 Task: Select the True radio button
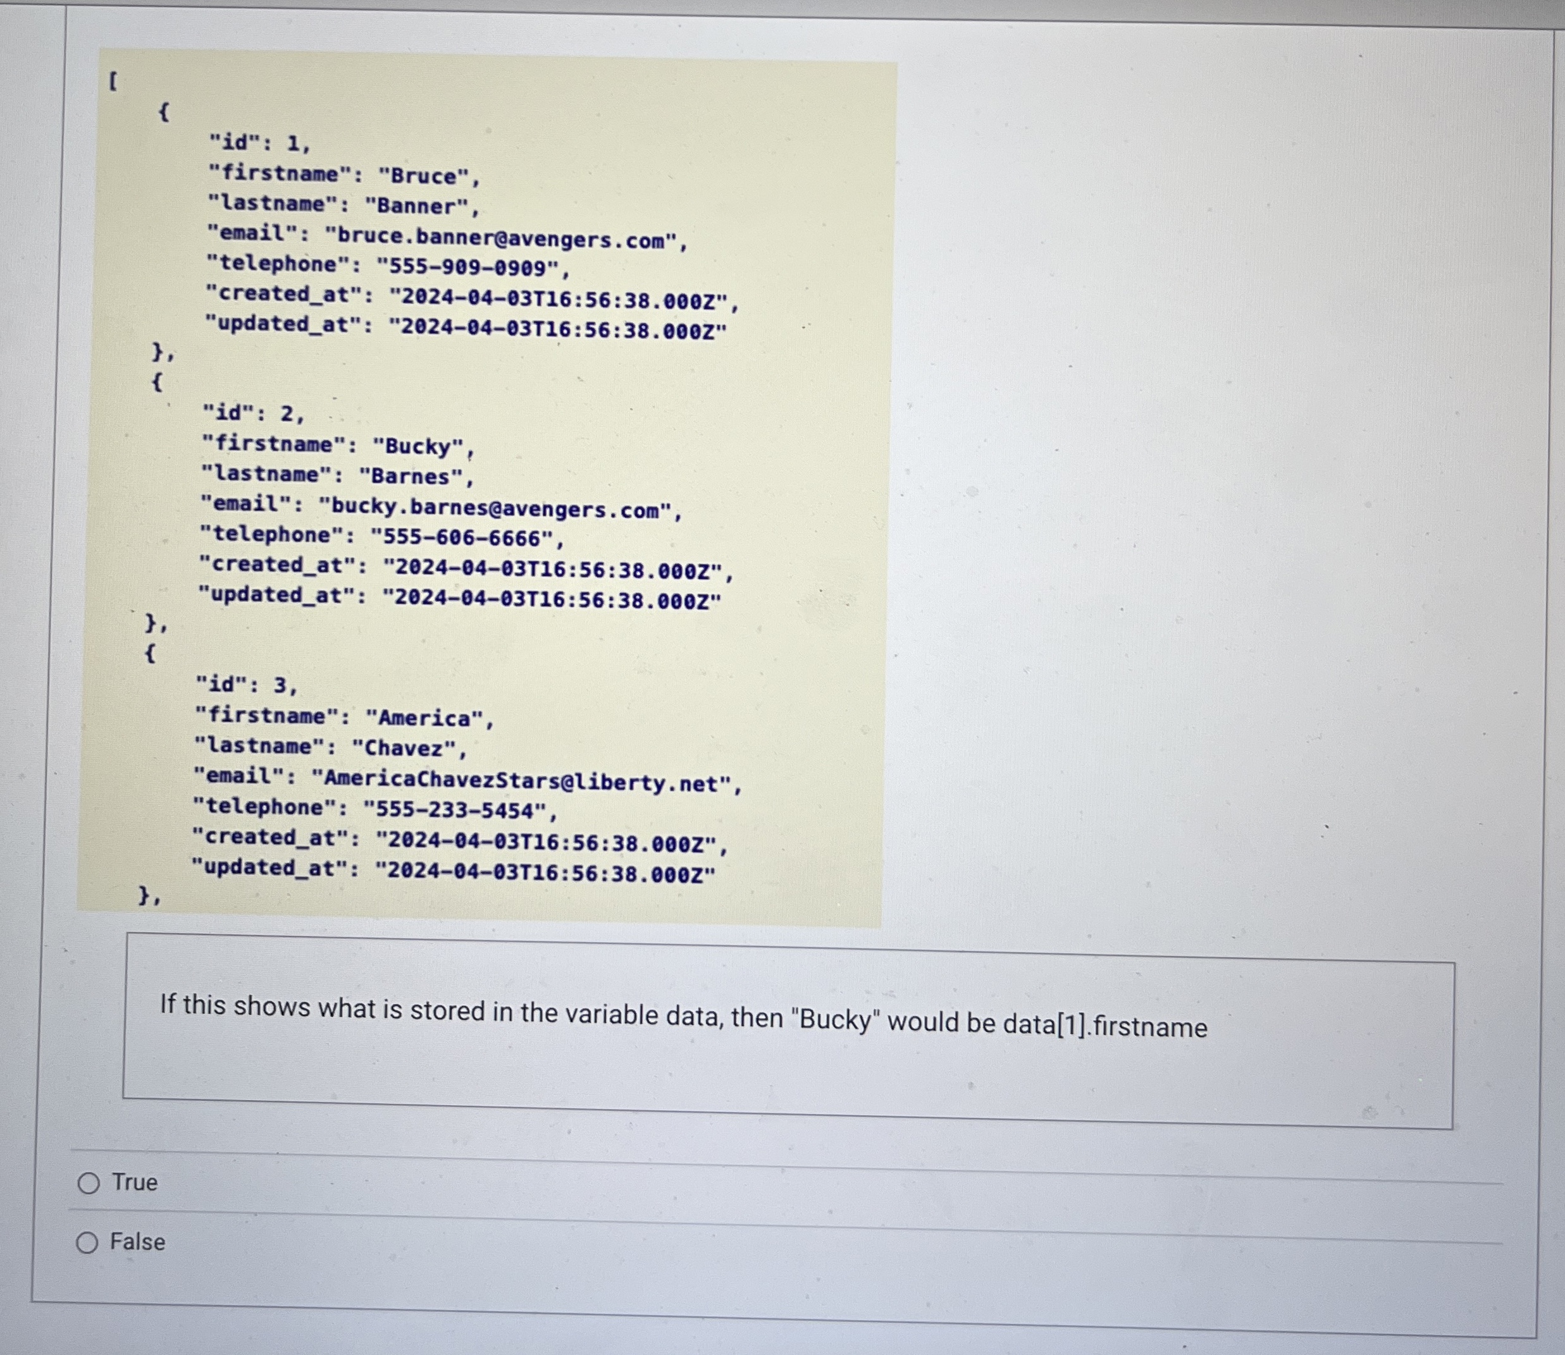[x=89, y=1182]
